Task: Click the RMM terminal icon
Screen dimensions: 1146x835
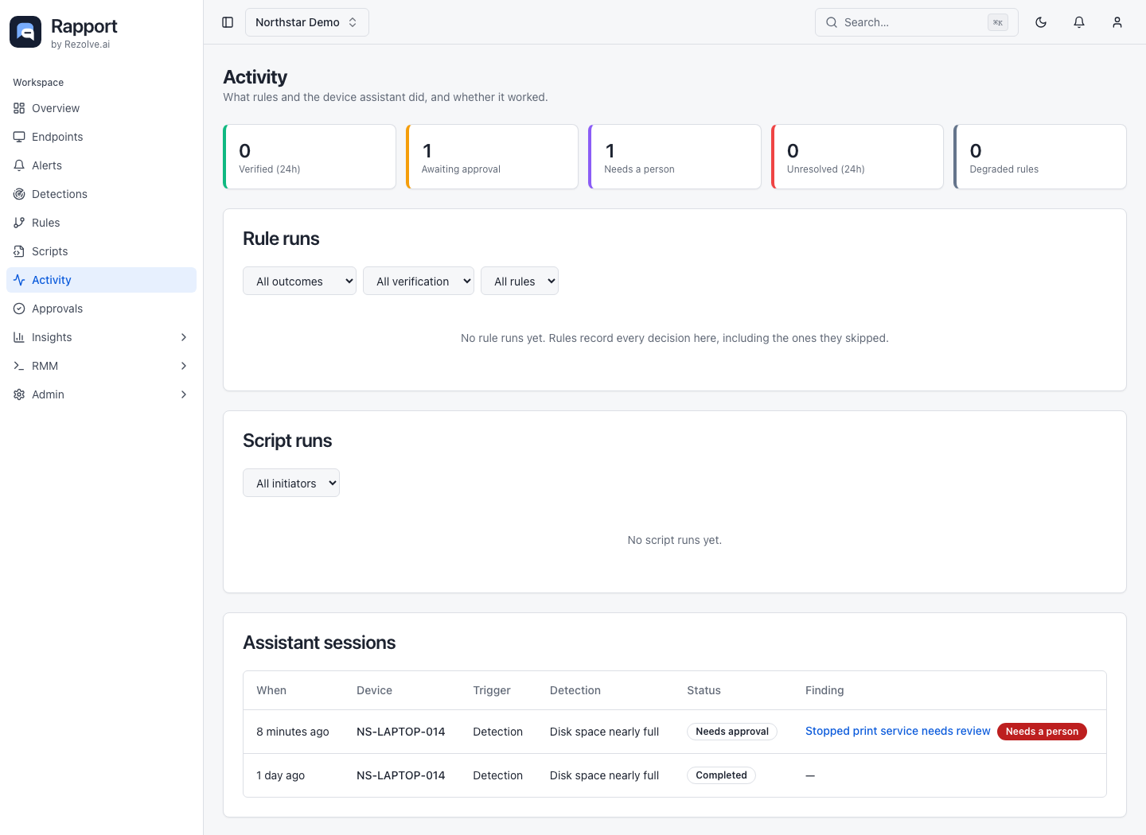Action: [x=19, y=366]
